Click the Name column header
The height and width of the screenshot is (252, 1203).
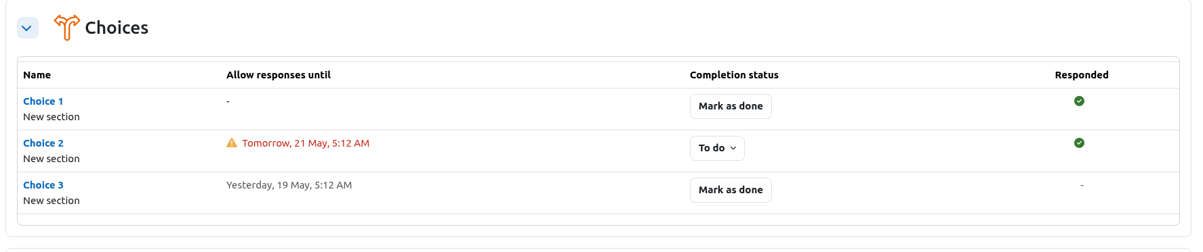coord(37,75)
